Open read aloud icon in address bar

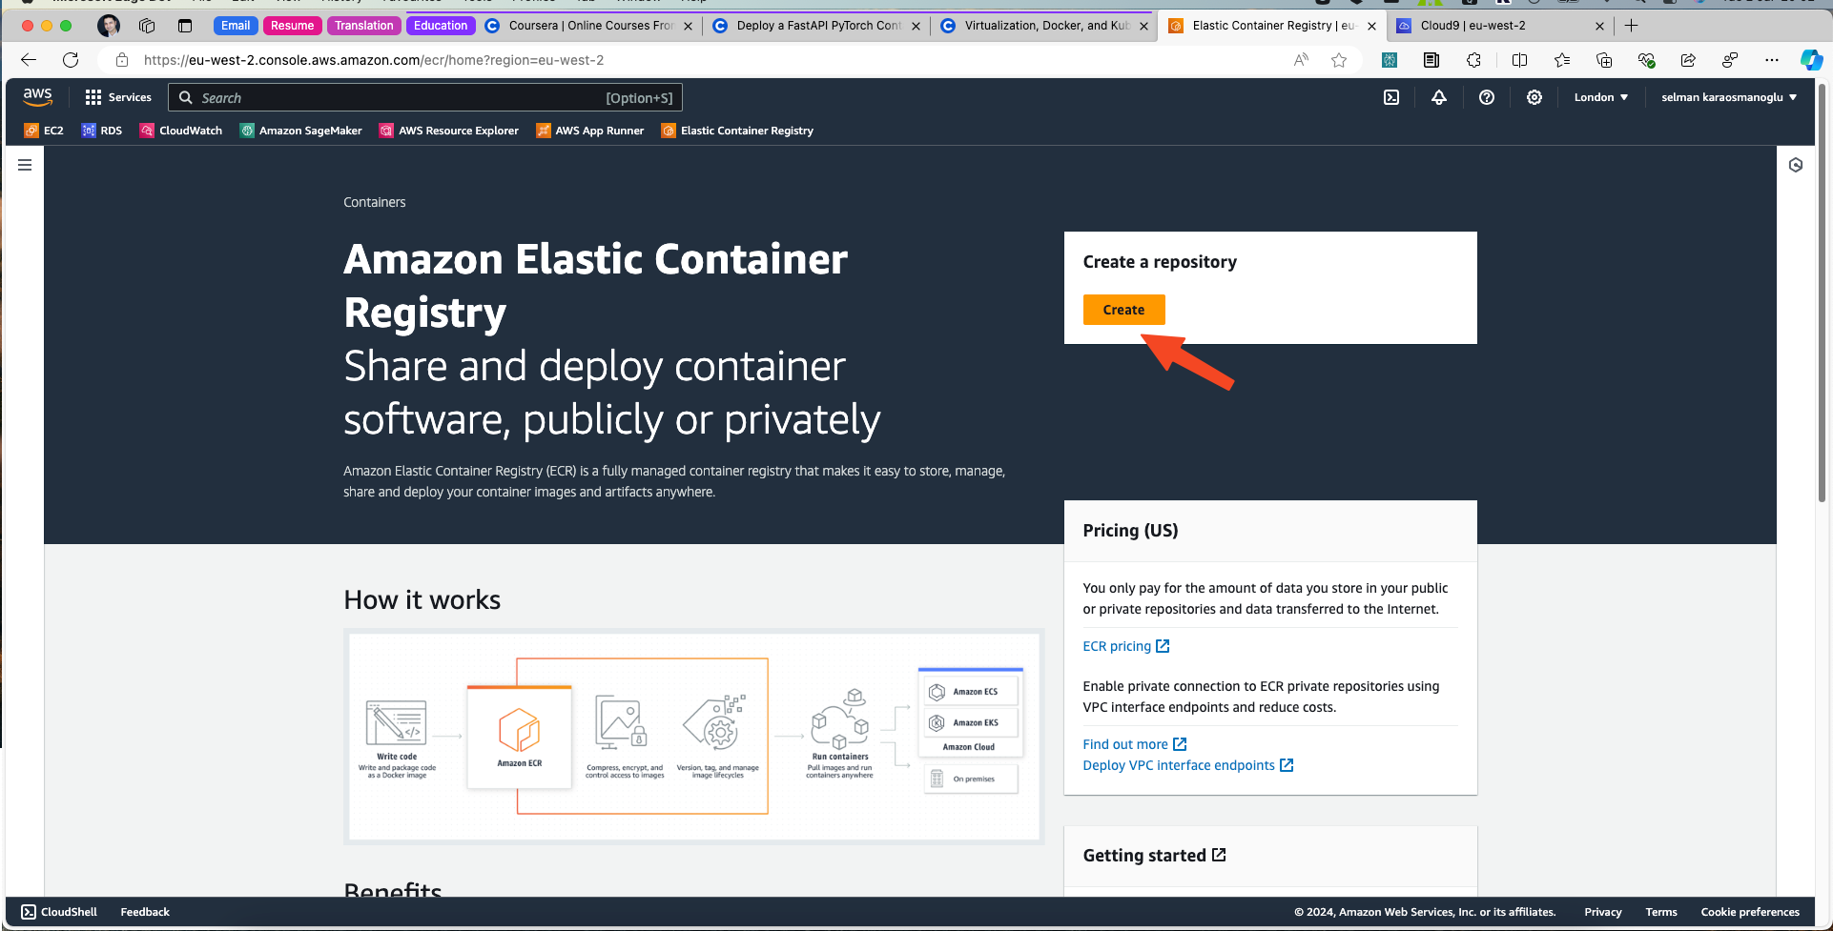coord(1301,60)
